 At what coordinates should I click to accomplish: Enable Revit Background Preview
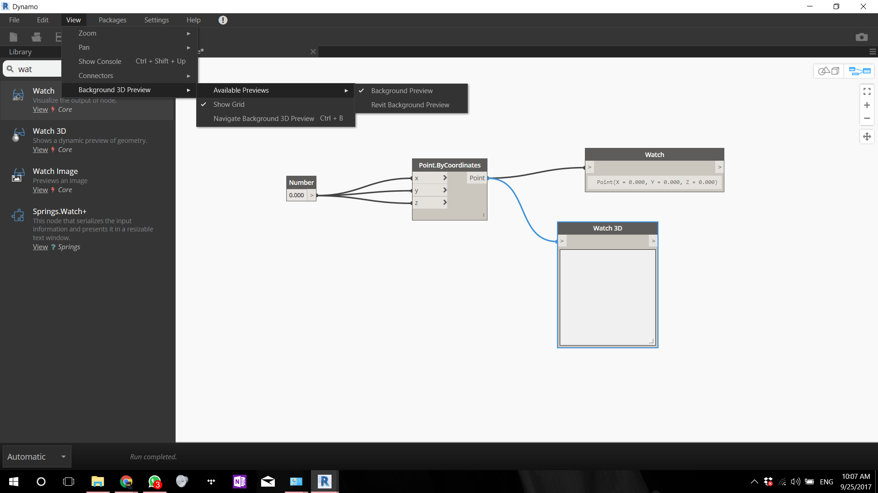[411, 105]
